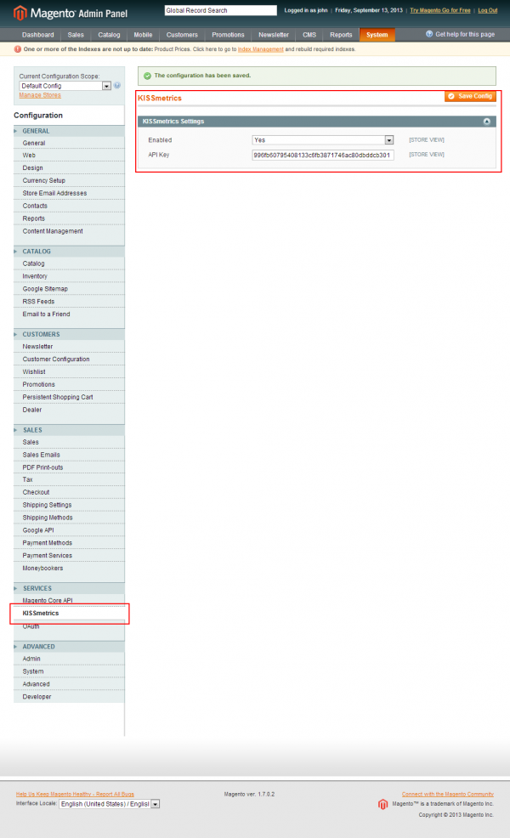Click the Magento logo in header

pos(71,13)
